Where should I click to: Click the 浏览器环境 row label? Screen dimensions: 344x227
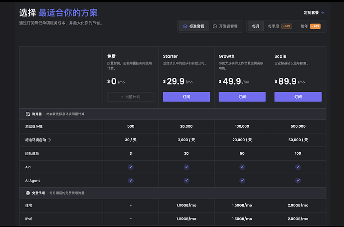34,126
